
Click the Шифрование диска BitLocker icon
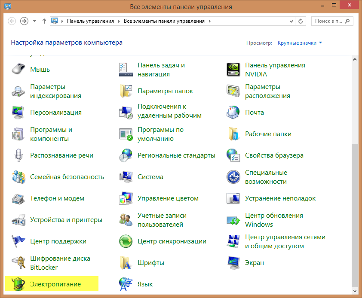18,263
